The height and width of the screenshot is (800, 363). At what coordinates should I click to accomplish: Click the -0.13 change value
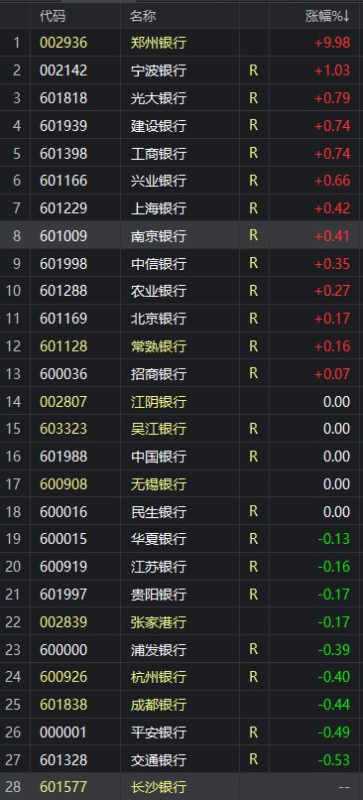(334, 539)
